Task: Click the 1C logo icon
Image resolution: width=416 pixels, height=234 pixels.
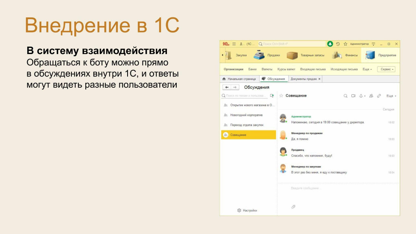Action: tap(225, 44)
